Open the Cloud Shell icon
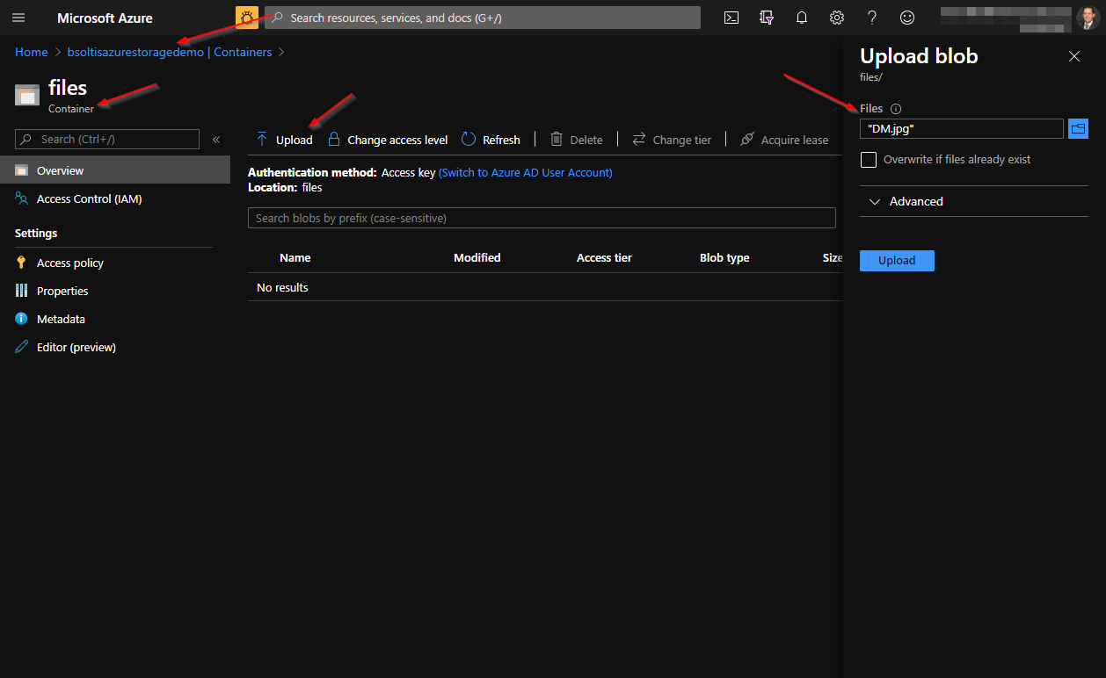This screenshot has width=1106, height=678. 731,18
